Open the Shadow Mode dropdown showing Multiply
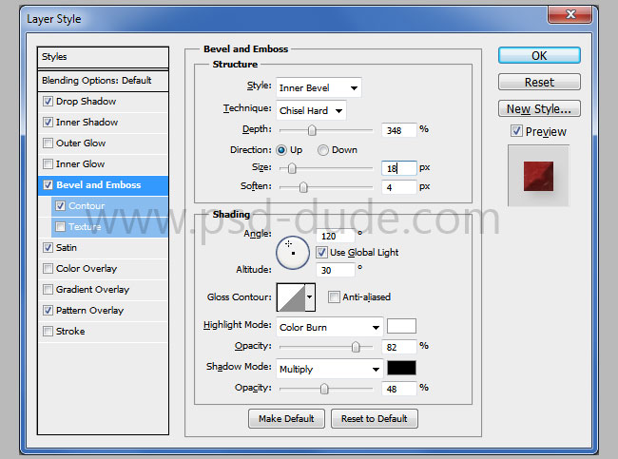This screenshot has height=459, width=618. tap(330, 369)
